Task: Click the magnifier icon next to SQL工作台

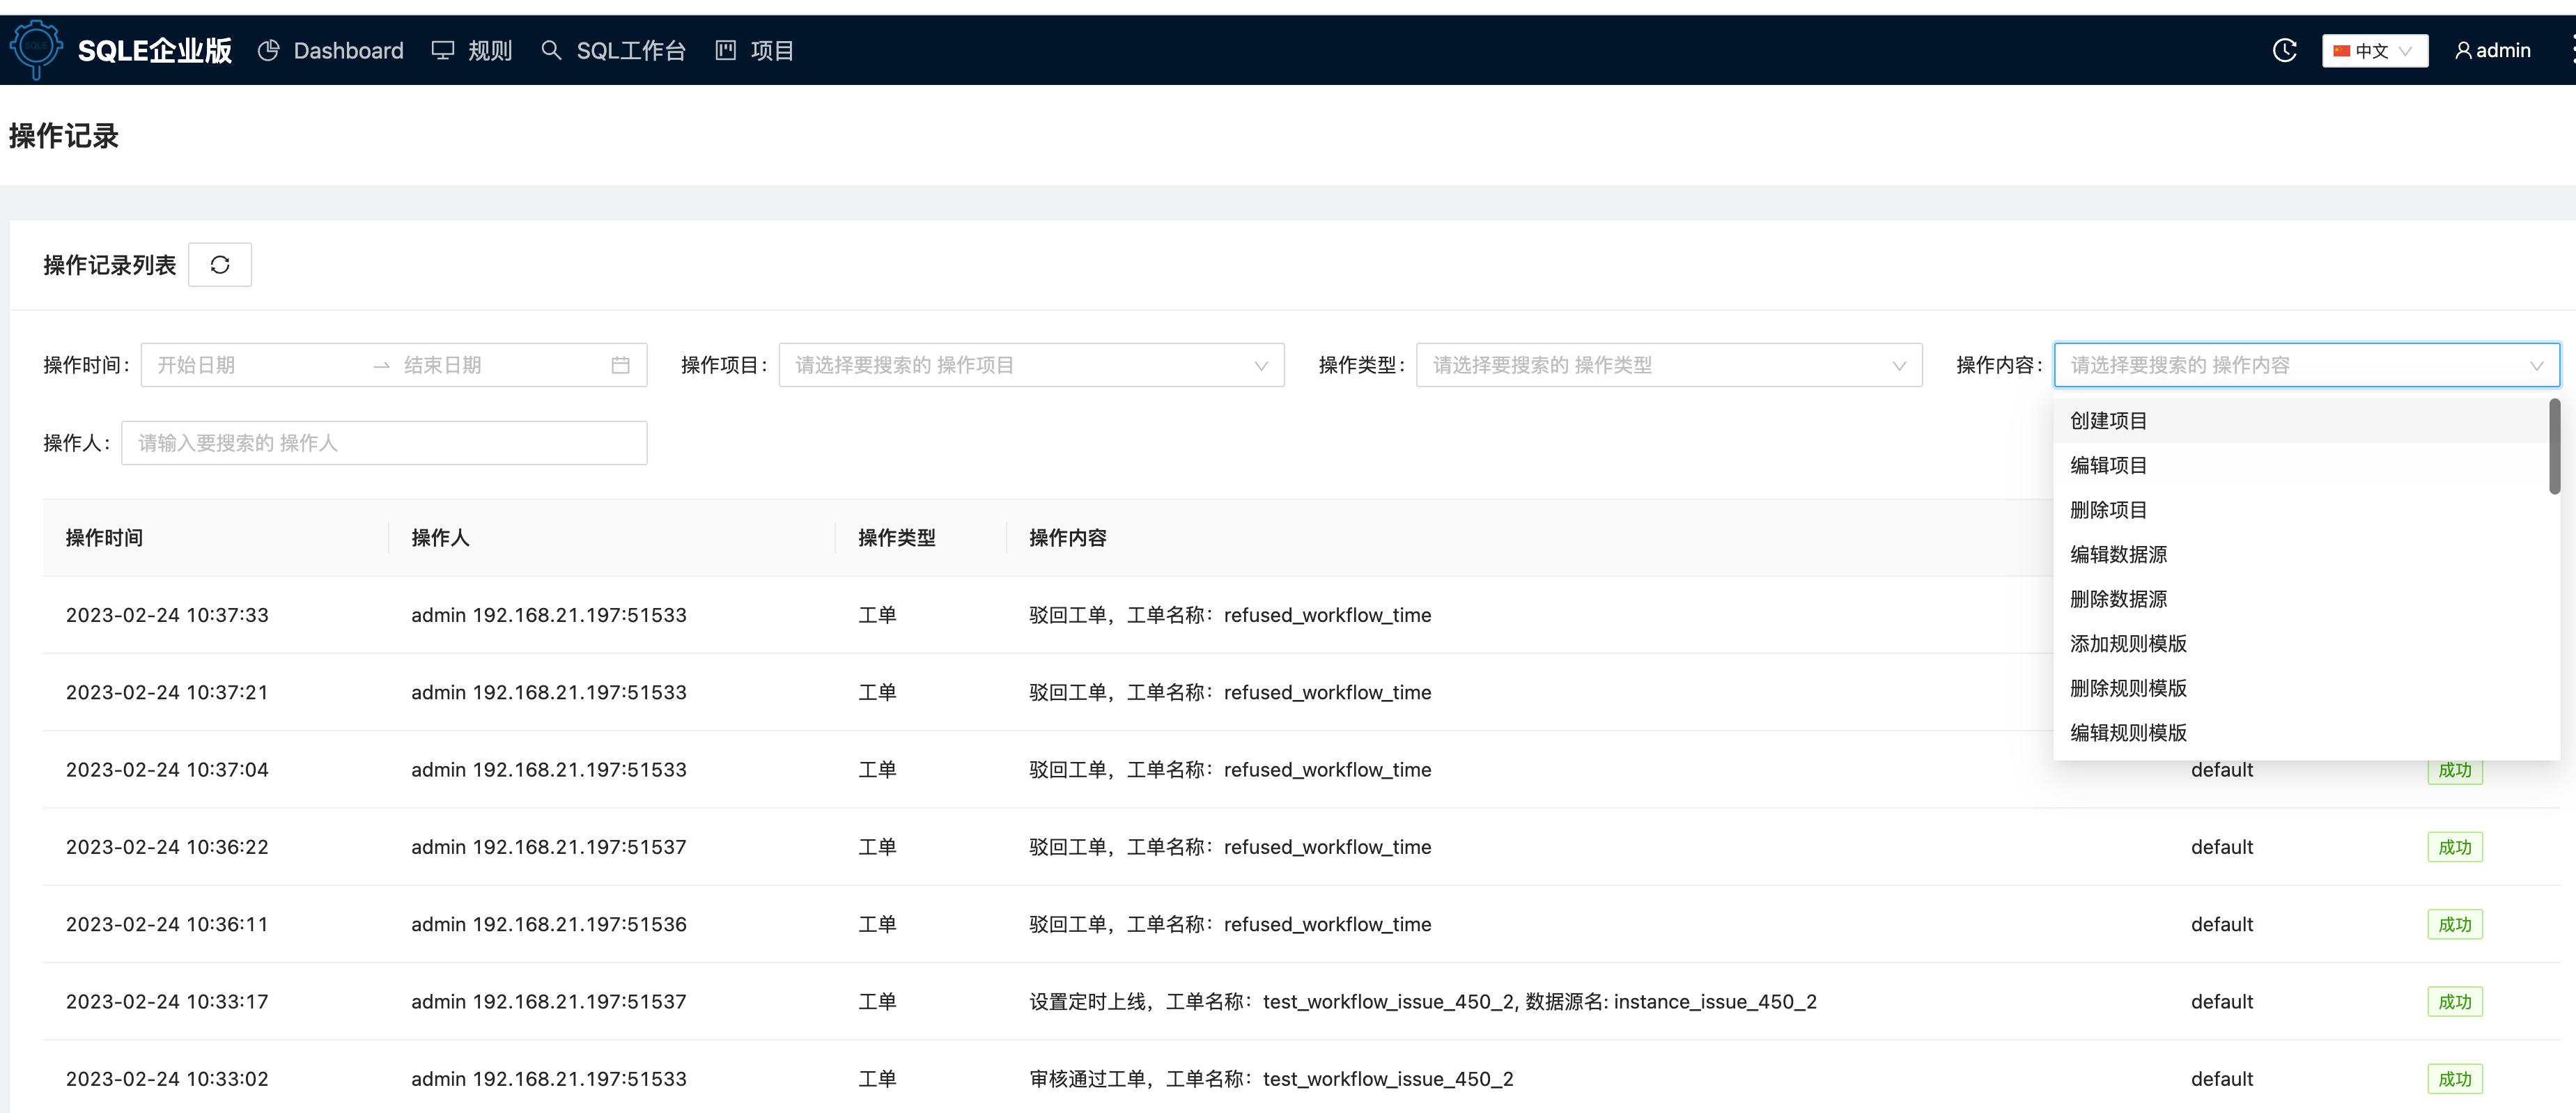Action: point(551,50)
